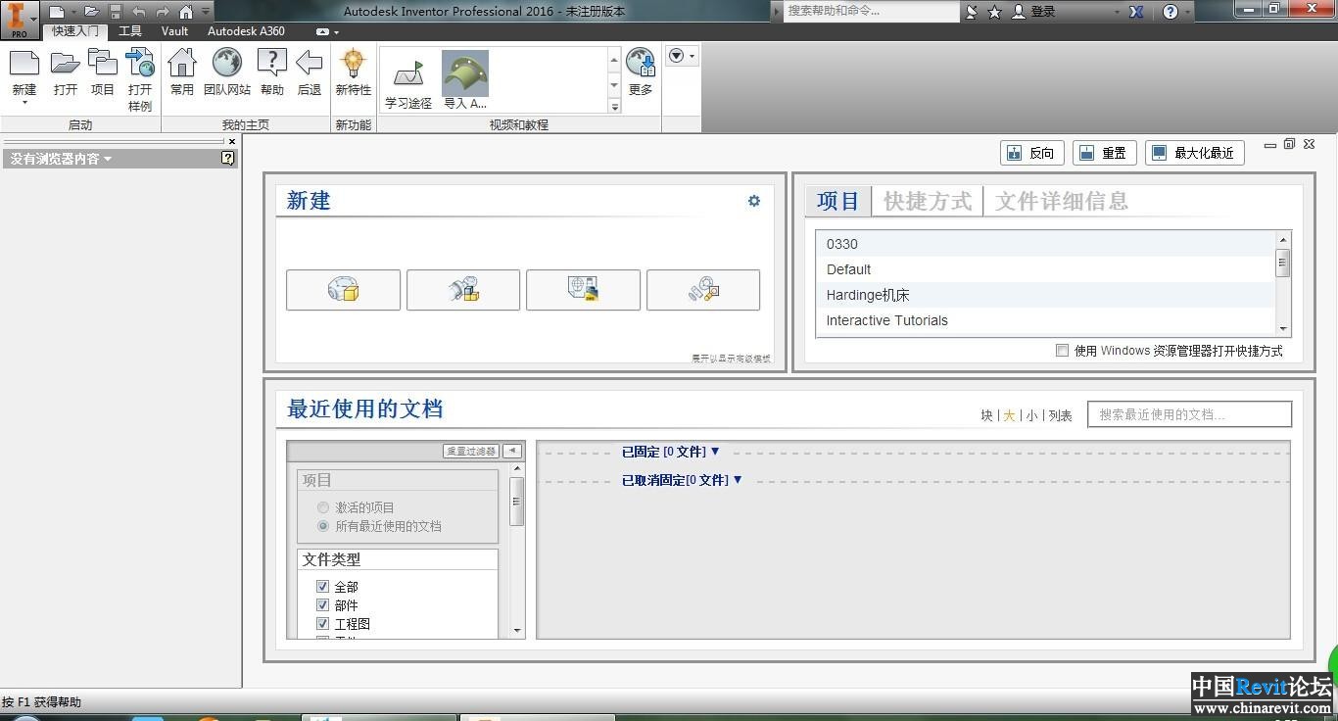Screen dimensions: 1338x721
Task: Click the 更多 (More) tutorials icon
Action: (x=641, y=64)
